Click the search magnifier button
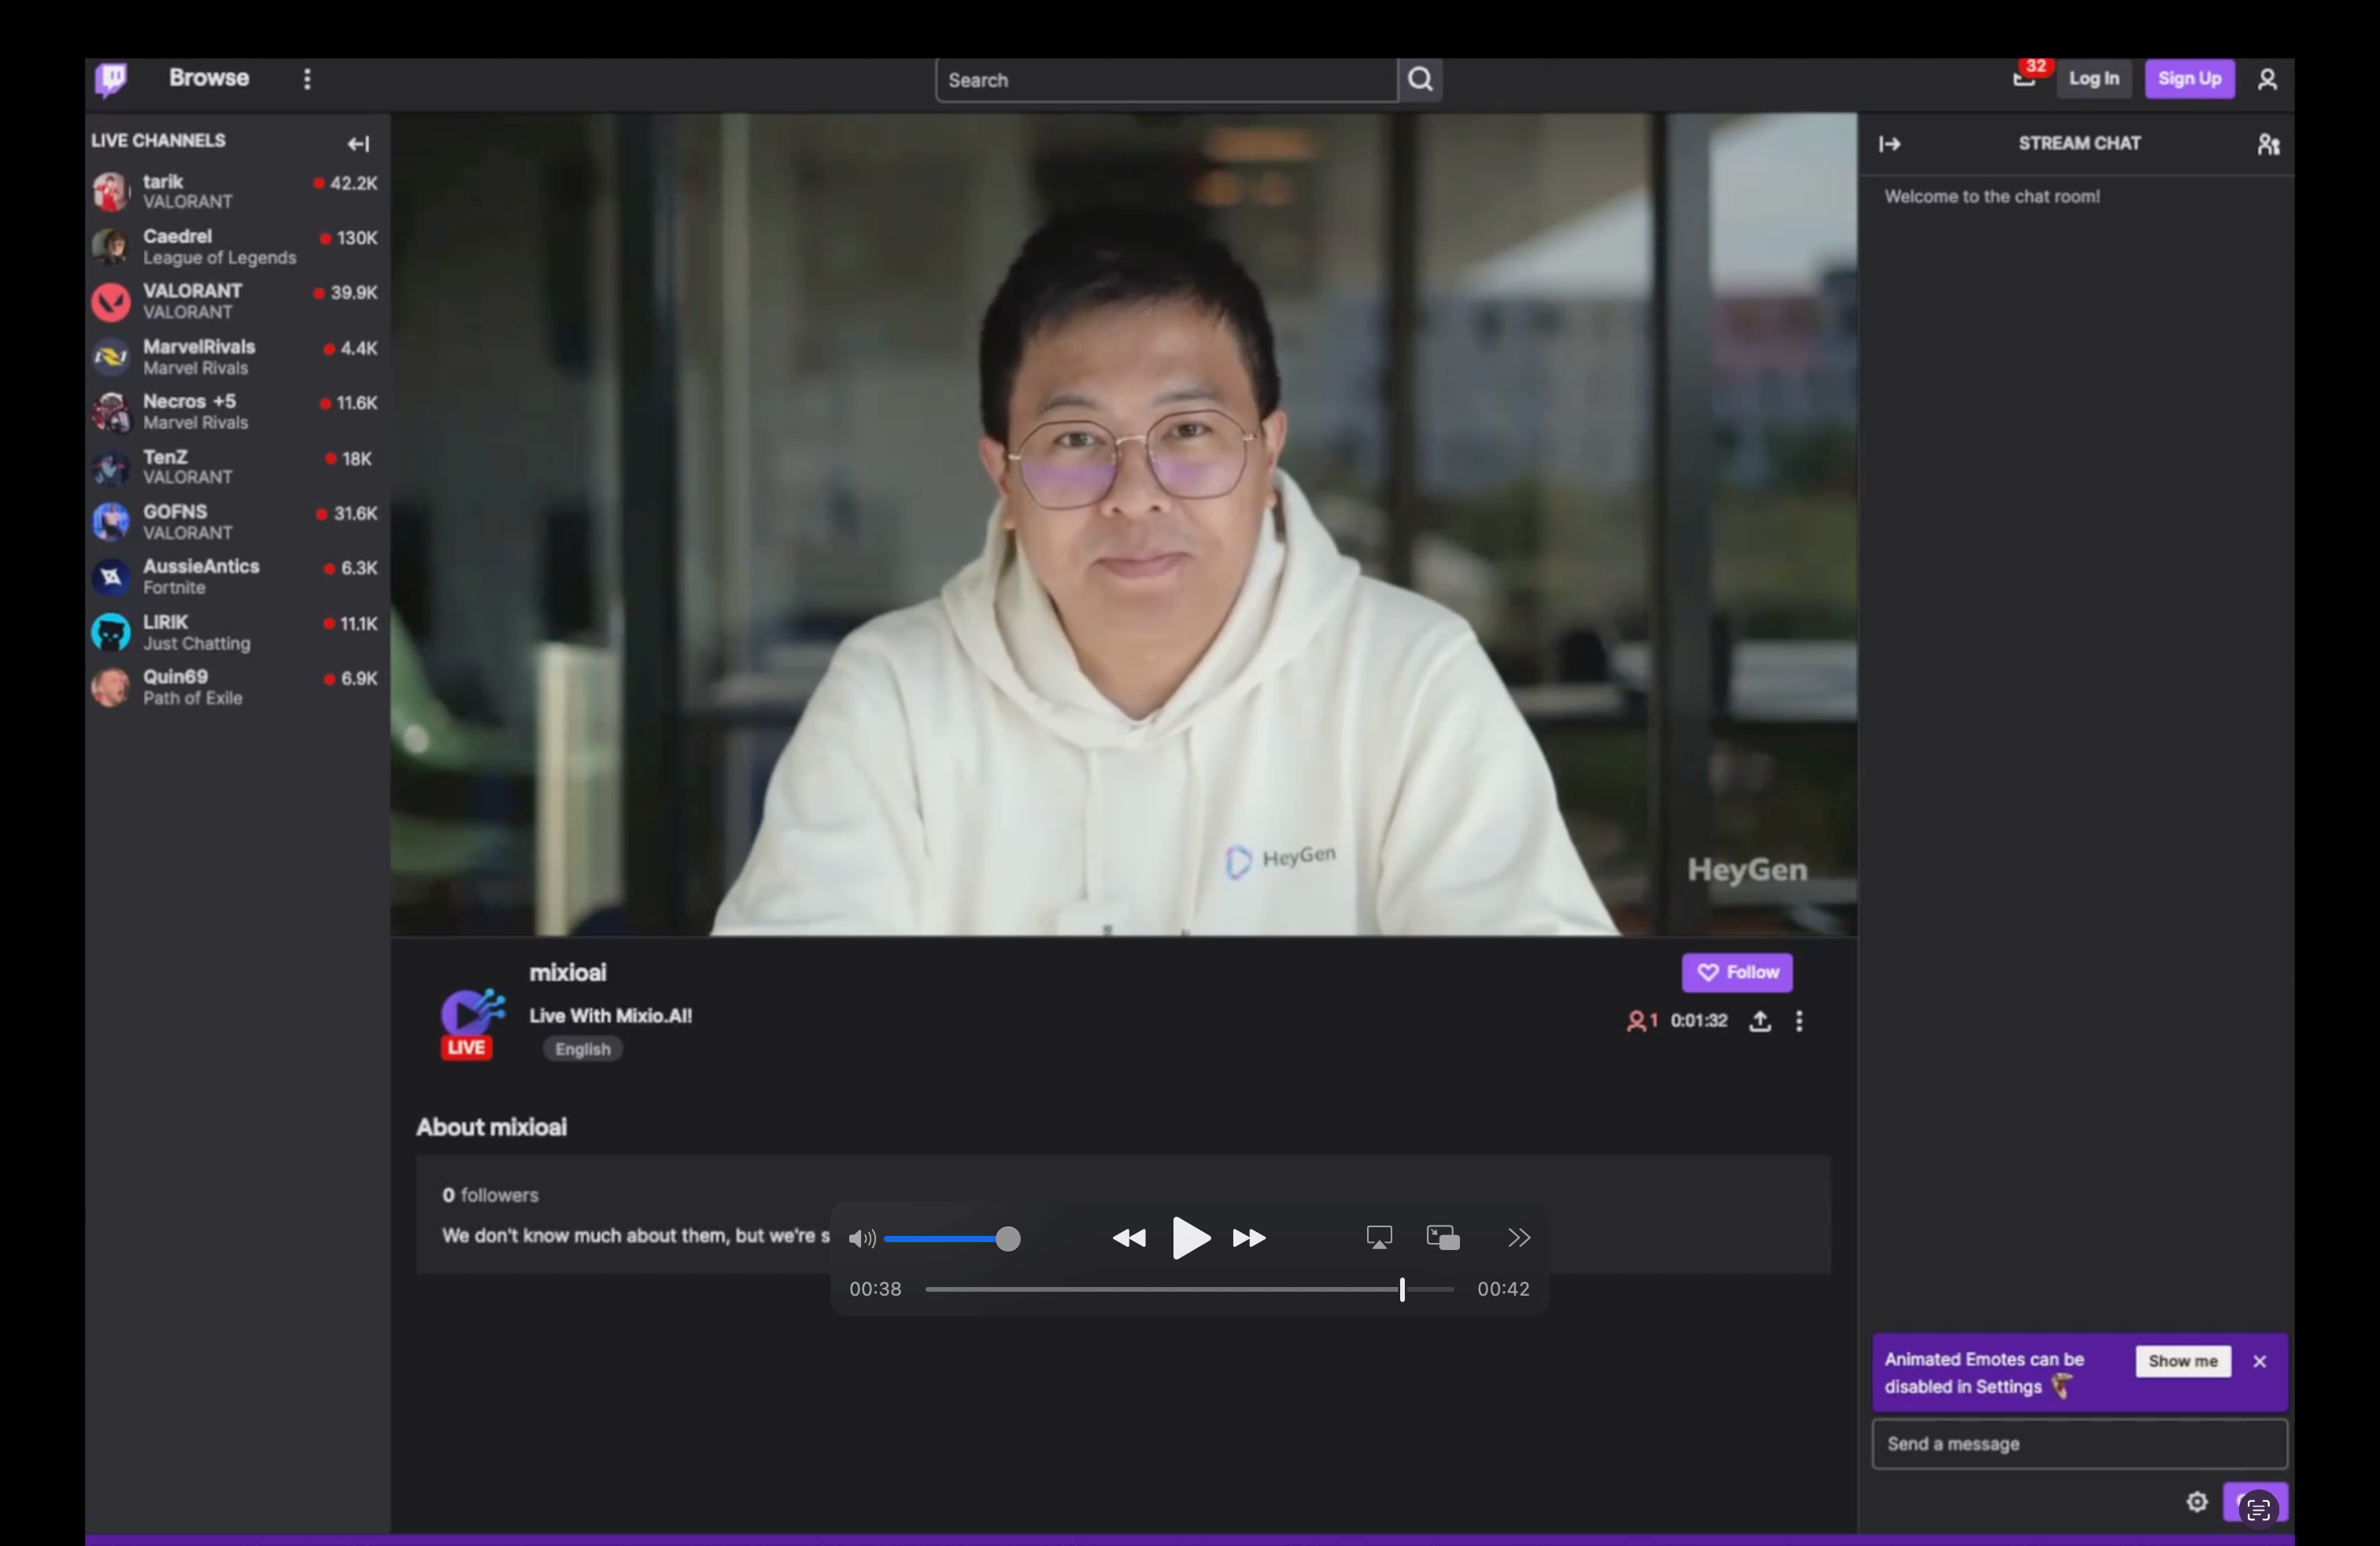Viewport: 2380px width, 1546px height. pos(1420,79)
